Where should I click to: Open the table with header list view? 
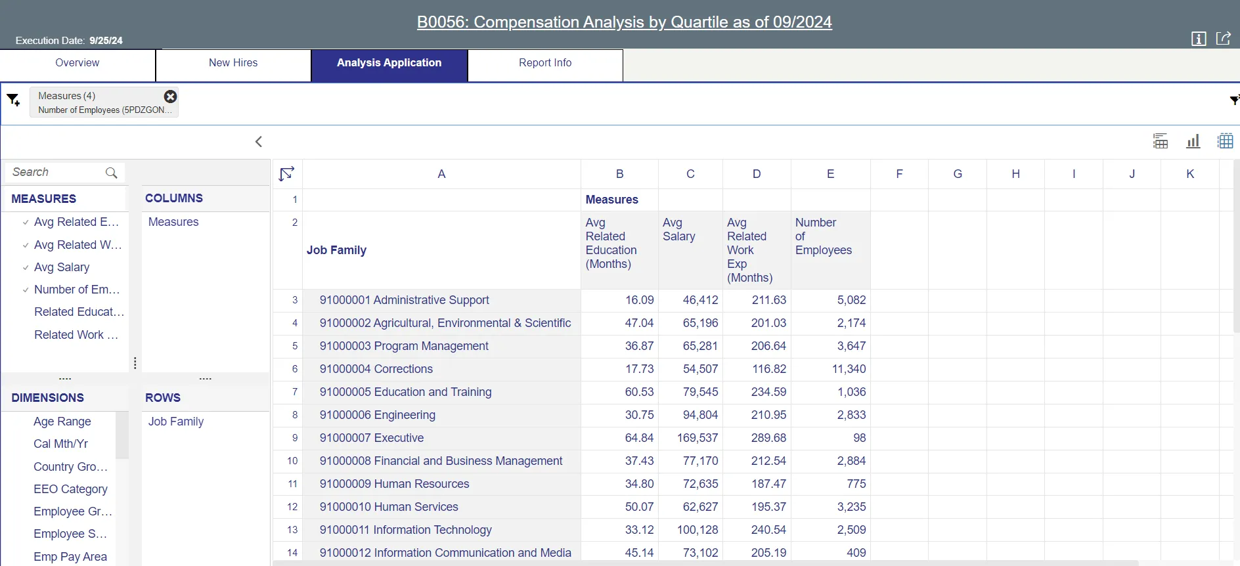1161,141
